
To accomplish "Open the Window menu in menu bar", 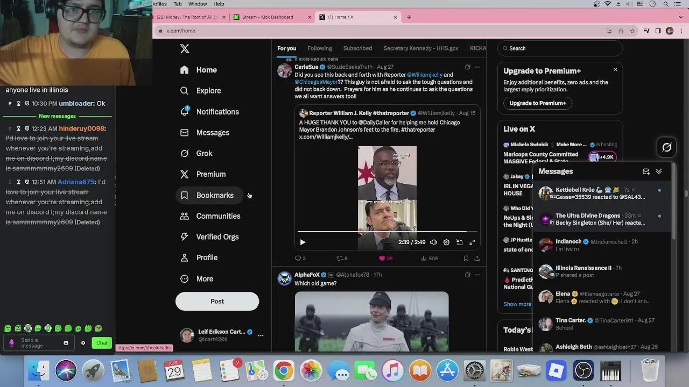I will (198, 4).
